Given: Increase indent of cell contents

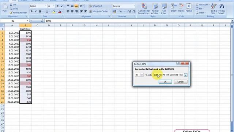Looking at the screenshot, I should pos(85,11).
